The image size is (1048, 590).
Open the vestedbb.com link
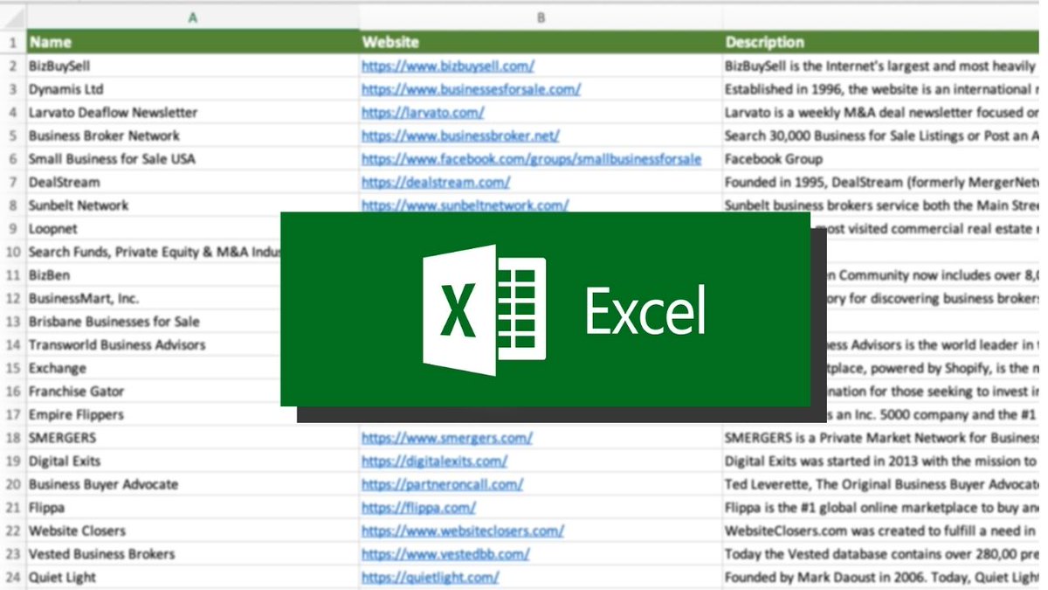(445, 554)
